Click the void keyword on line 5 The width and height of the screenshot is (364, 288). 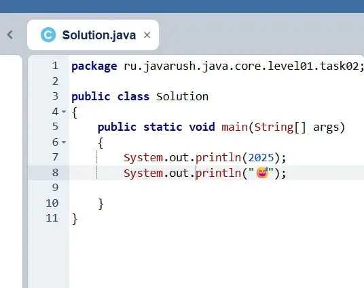pyautogui.click(x=202, y=127)
